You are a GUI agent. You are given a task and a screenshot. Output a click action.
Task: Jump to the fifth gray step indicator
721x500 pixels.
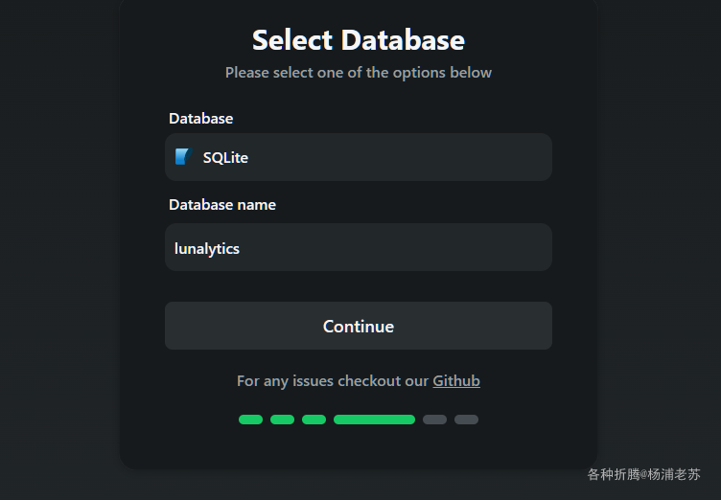434,420
